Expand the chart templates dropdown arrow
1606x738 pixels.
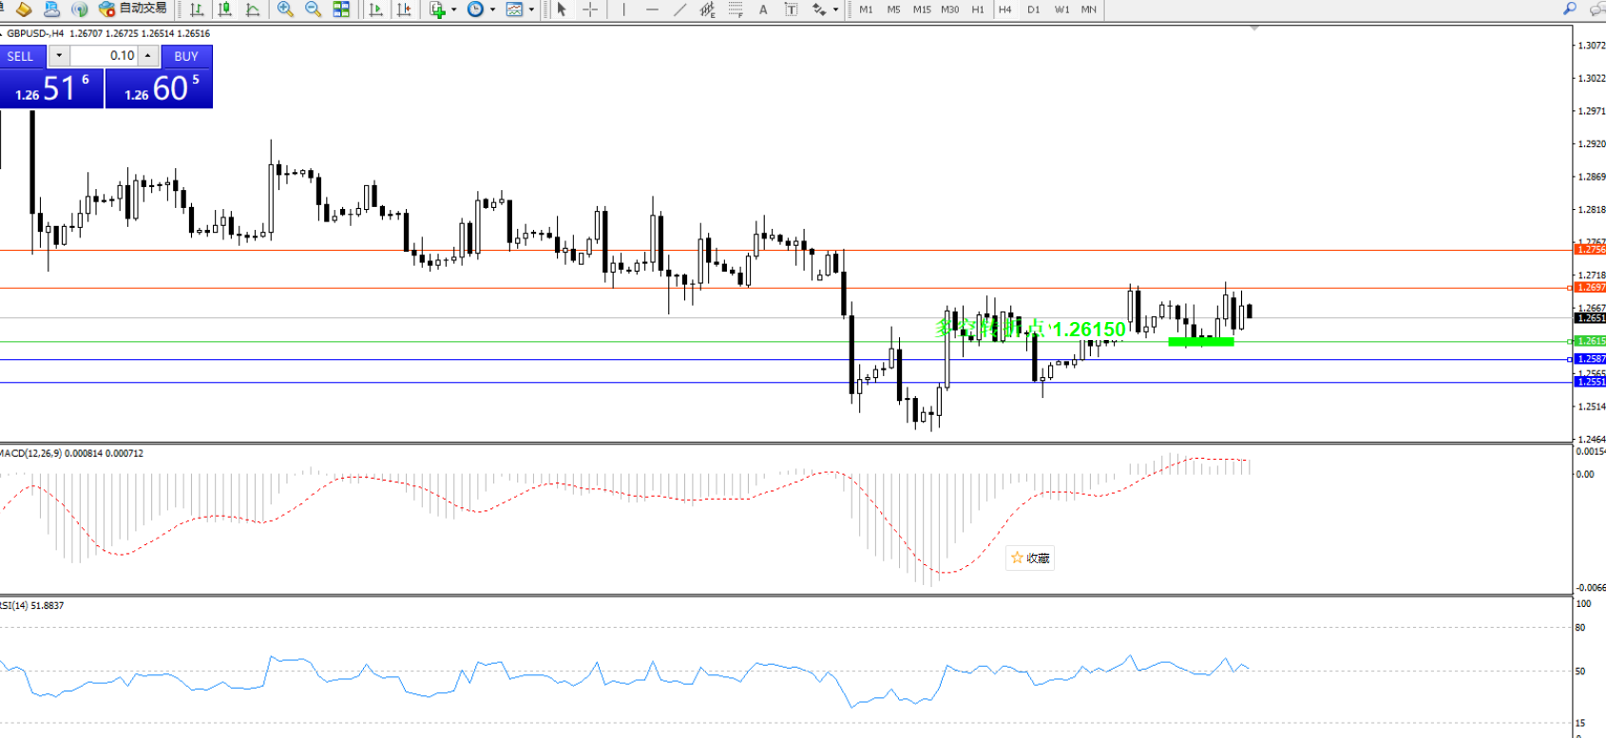point(531,9)
